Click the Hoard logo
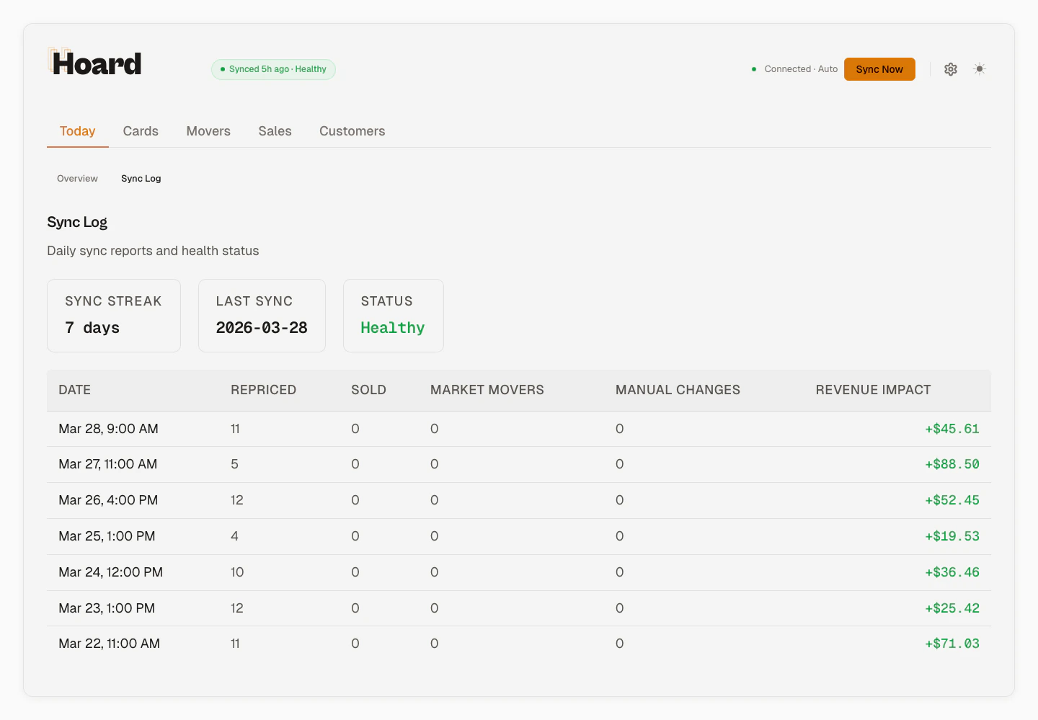 (x=94, y=63)
